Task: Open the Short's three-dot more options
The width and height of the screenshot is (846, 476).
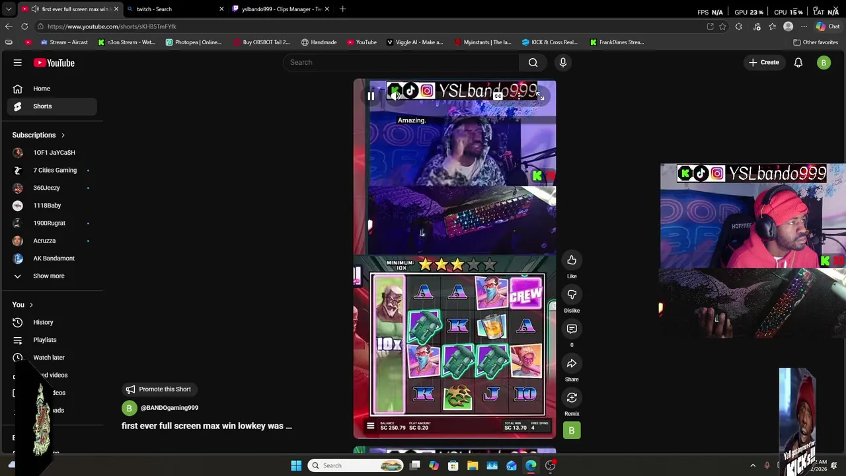Action: [519, 97]
